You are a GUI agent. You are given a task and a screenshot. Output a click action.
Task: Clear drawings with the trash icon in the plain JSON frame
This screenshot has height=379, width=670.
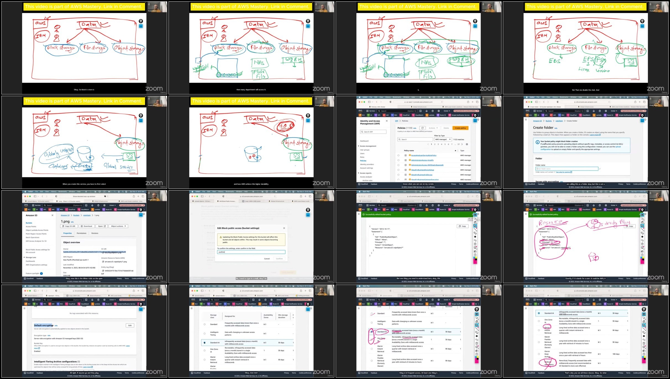pyautogui.click(x=475, y=244)
